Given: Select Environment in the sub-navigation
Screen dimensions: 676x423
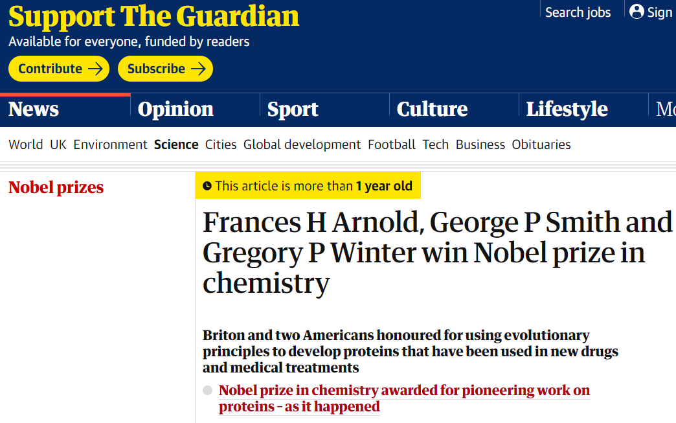Looking at the screenshot, I should [x=110, y=144].
